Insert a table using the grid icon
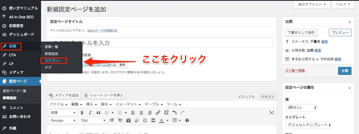359x134 pixels. [174, 120]
